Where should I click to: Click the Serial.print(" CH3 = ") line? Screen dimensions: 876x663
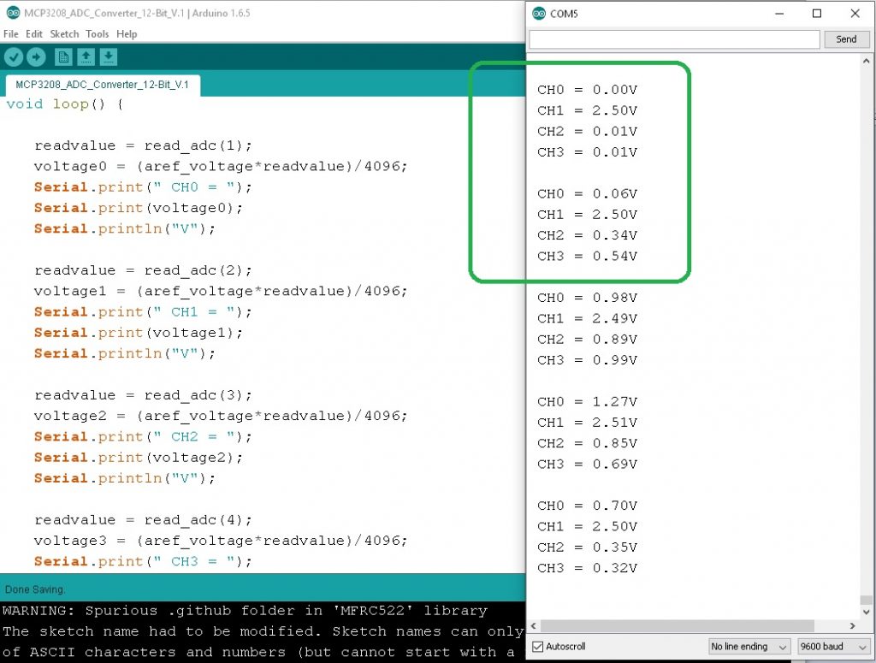click(143, 562)
